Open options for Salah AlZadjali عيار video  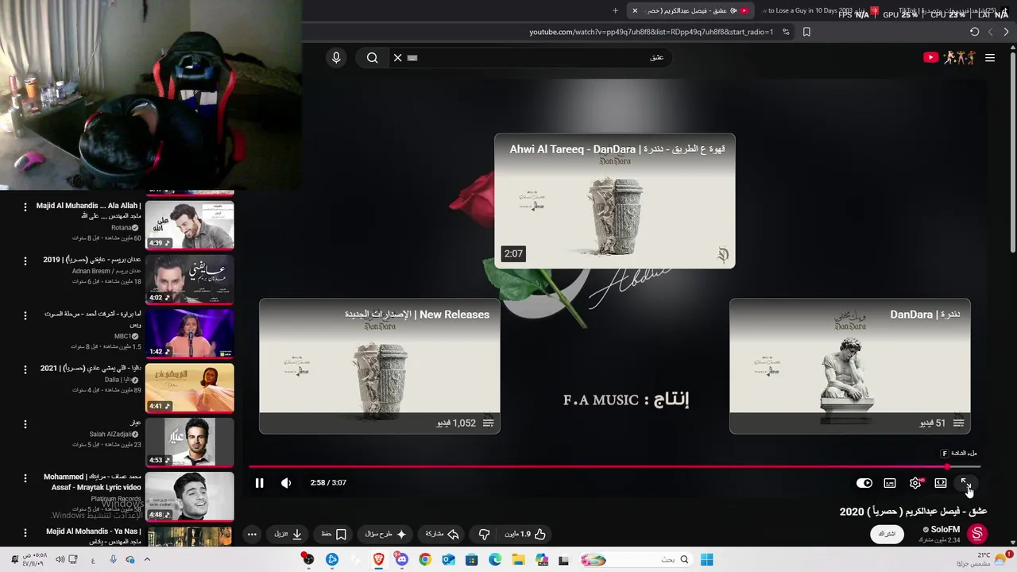coord(25,423)
